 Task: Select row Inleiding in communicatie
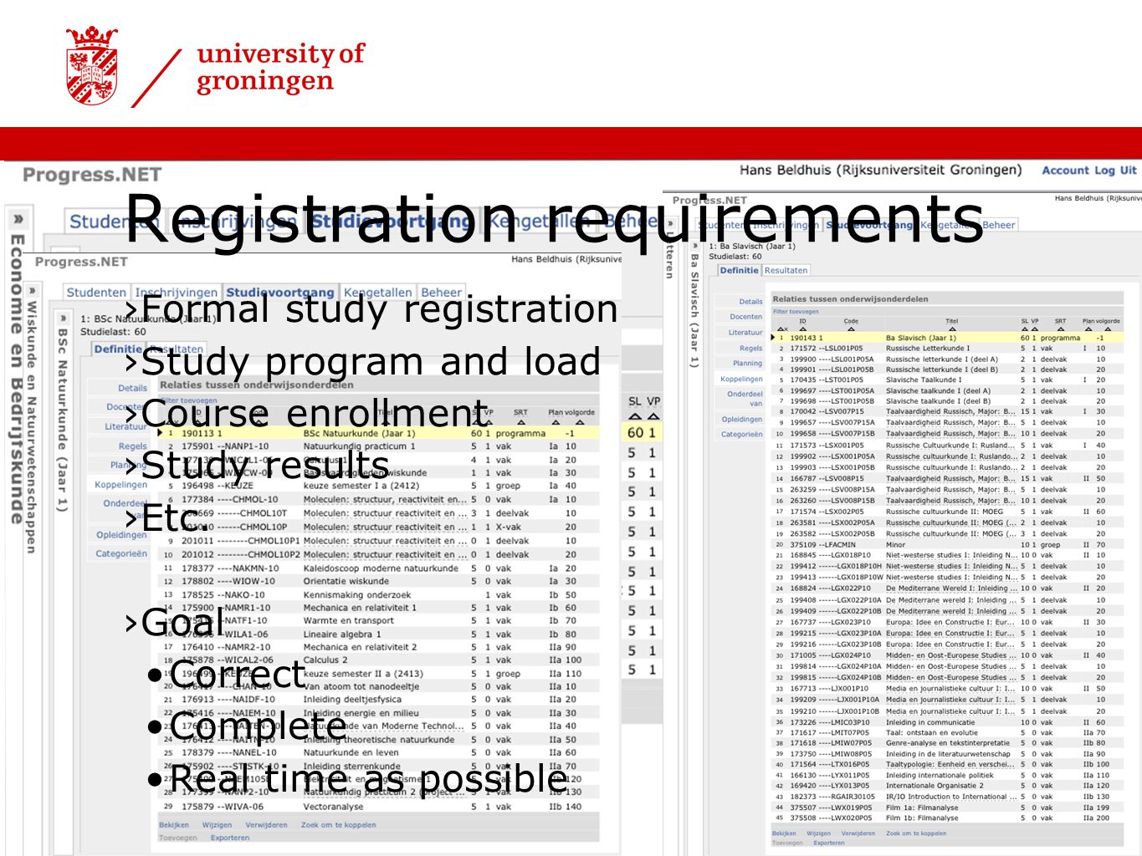click(x=947, y=722)
